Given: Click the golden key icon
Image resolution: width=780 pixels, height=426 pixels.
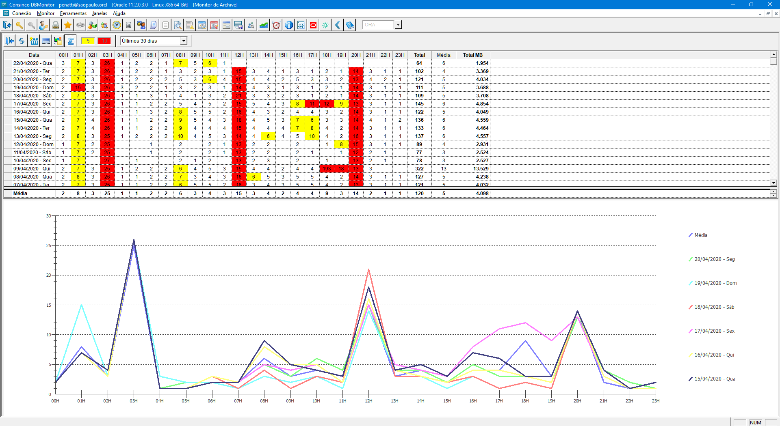Looking at the screenshot, I should [x=19, y=25].
